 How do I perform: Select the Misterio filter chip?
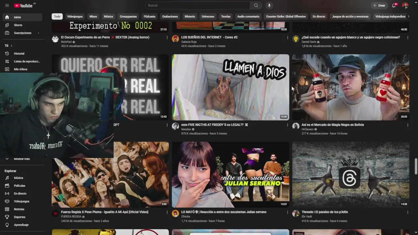coord(190,16)
